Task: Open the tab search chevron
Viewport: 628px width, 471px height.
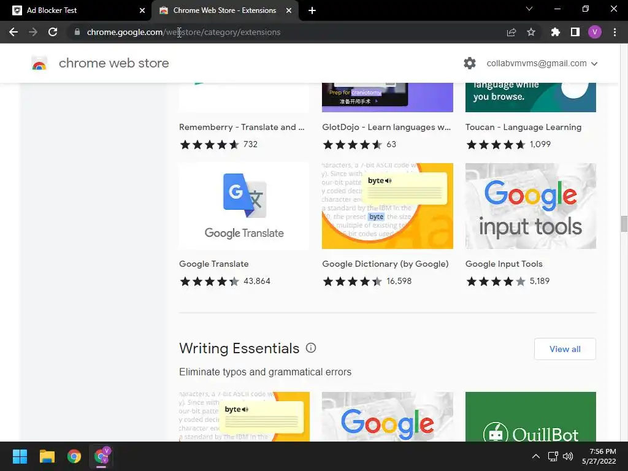Action: (x=529, y=9)
